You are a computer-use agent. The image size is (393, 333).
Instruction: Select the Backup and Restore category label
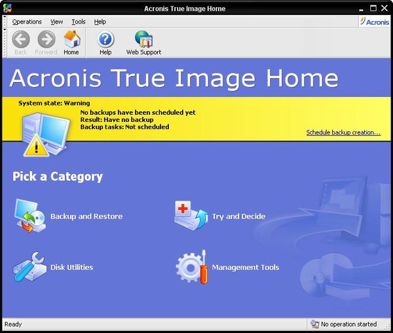pos(86,216)
